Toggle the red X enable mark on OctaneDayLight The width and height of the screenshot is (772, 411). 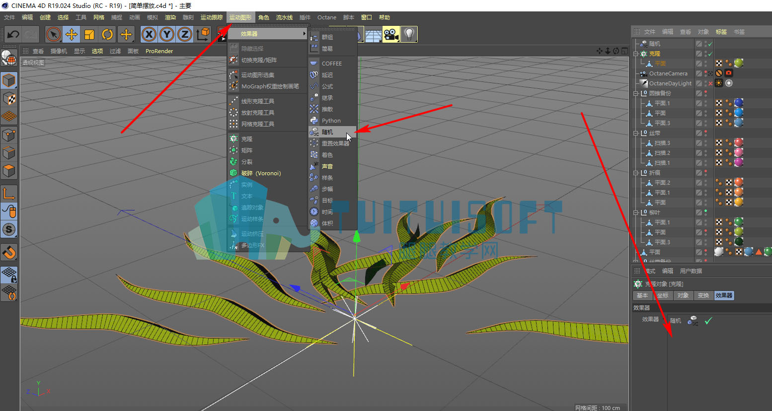[710, 83]
